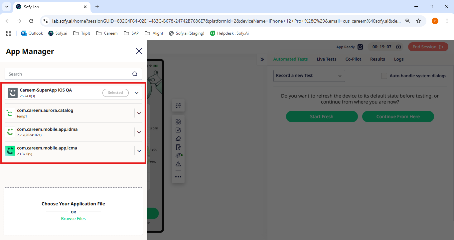Expand the com.careem.aurora.catalog entry

139,113
